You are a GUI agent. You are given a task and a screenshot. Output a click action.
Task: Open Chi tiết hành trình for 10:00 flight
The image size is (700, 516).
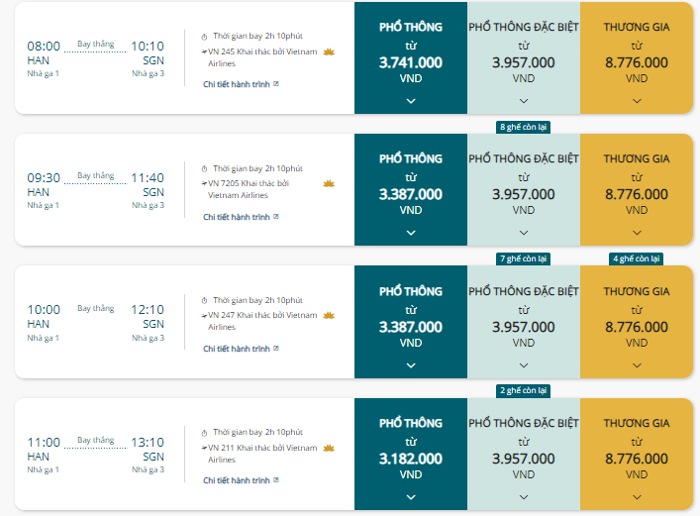(x=237, y=349)
